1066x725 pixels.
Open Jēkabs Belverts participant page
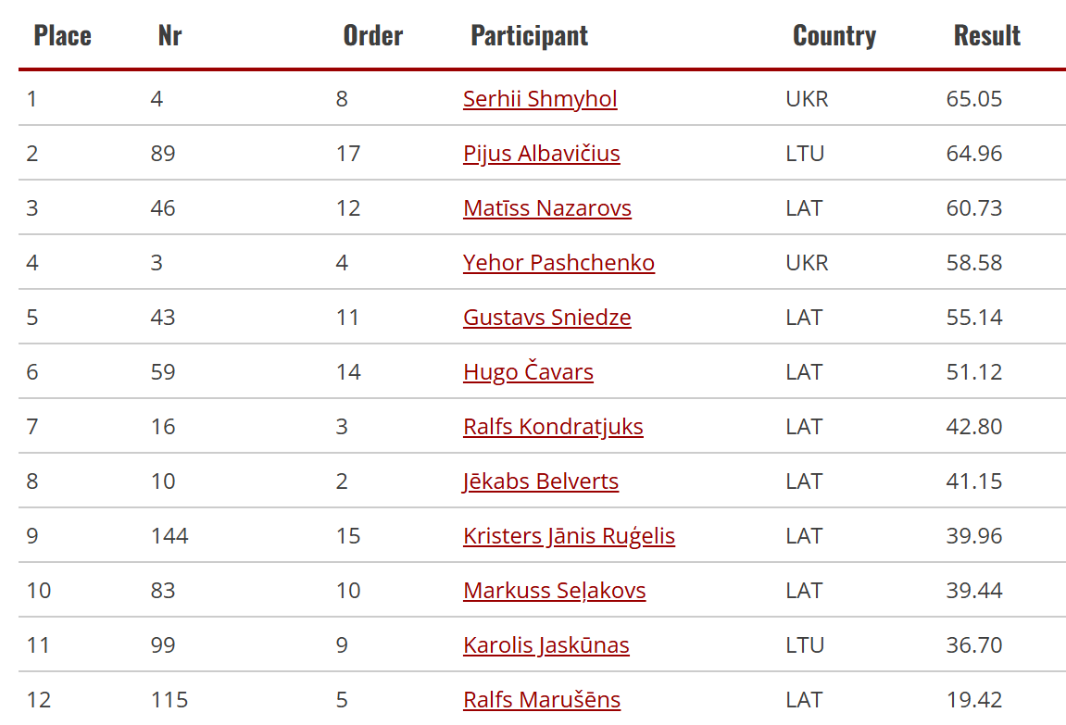coord(541,481)
